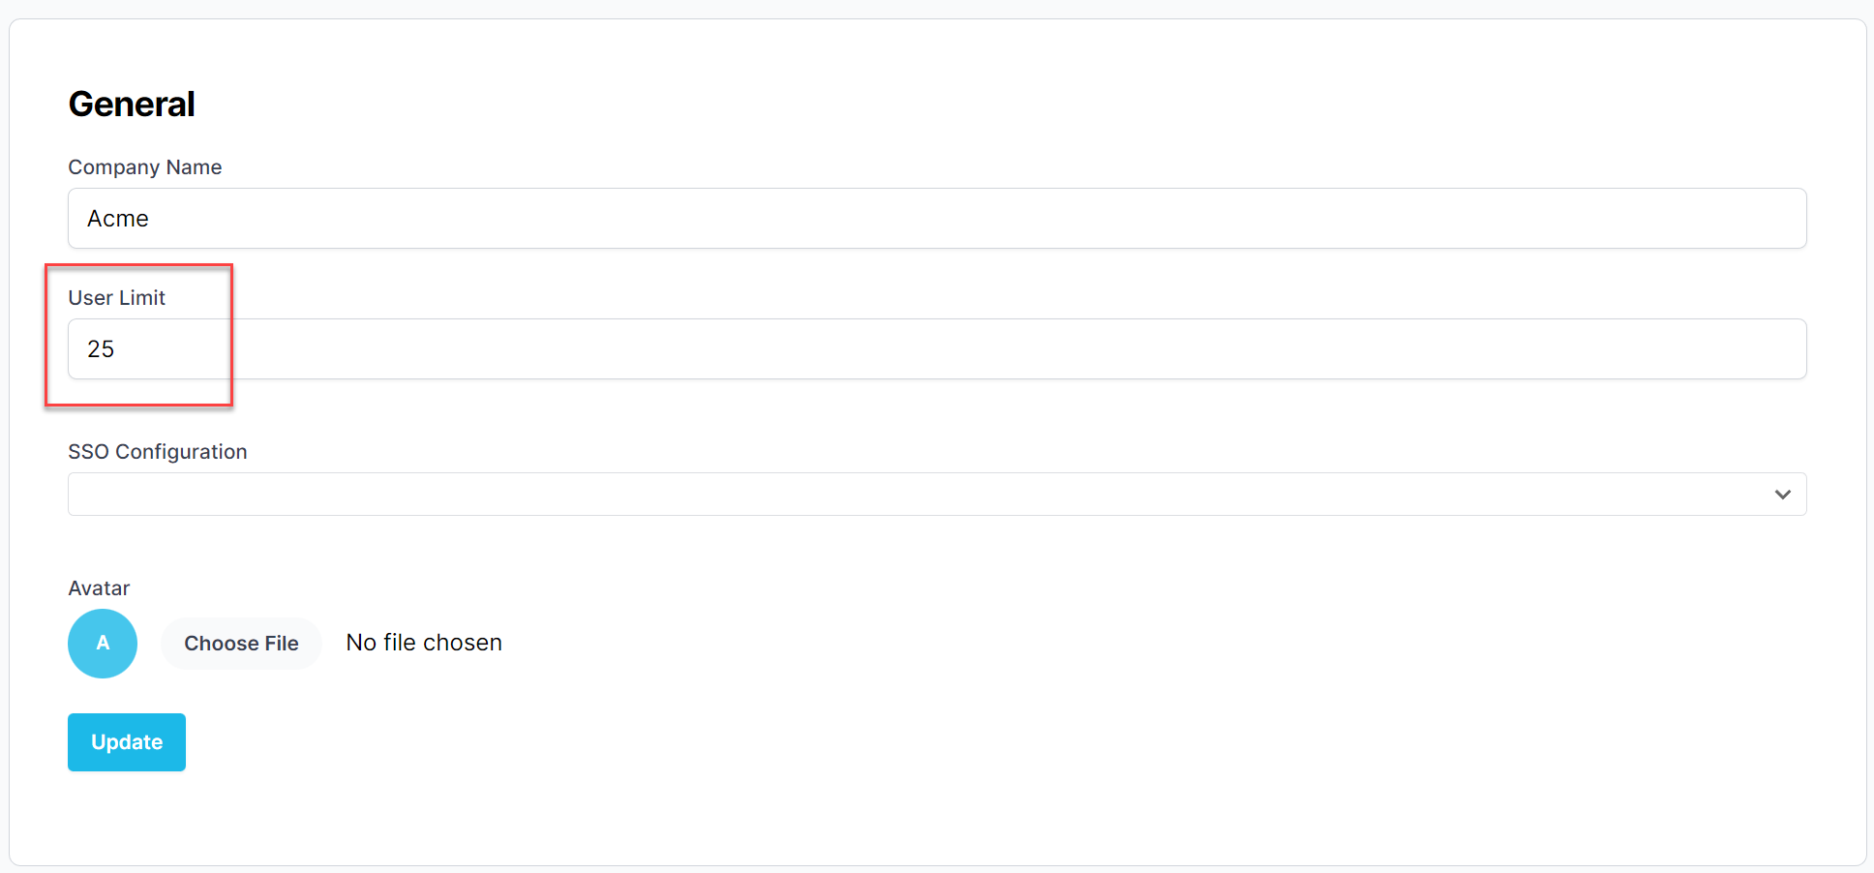Click the blue Update button

coord(127,742)
